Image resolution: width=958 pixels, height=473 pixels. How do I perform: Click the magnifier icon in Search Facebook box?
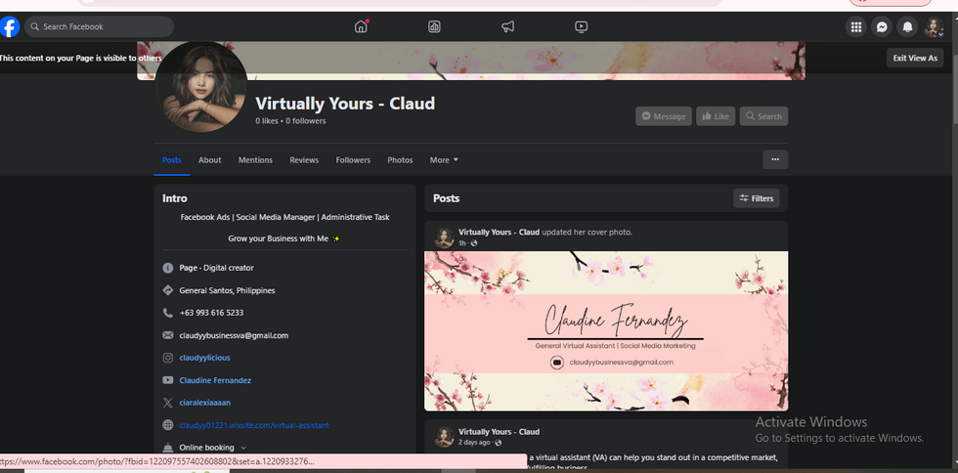coord(35,27)
